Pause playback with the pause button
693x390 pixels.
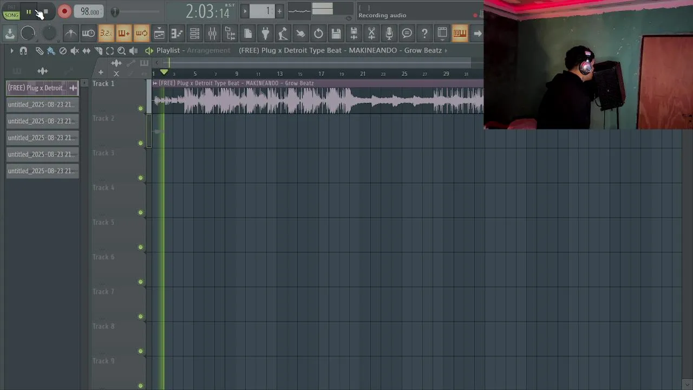pyautogui.click(x=29, y=12)
